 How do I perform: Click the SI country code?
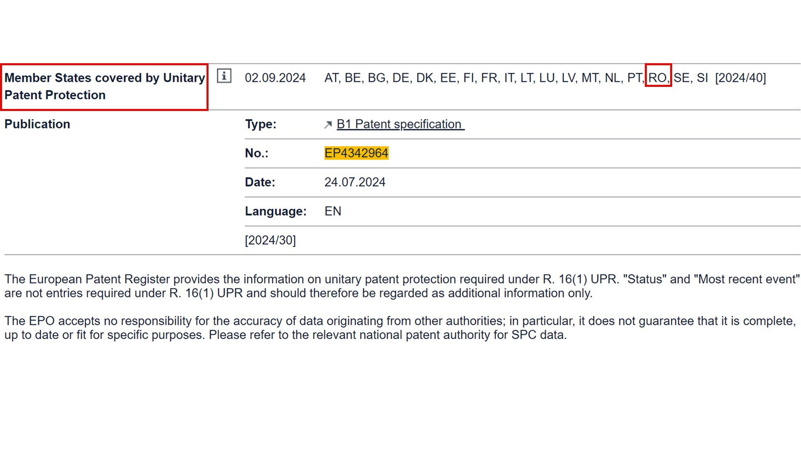[x=702, y=78]
